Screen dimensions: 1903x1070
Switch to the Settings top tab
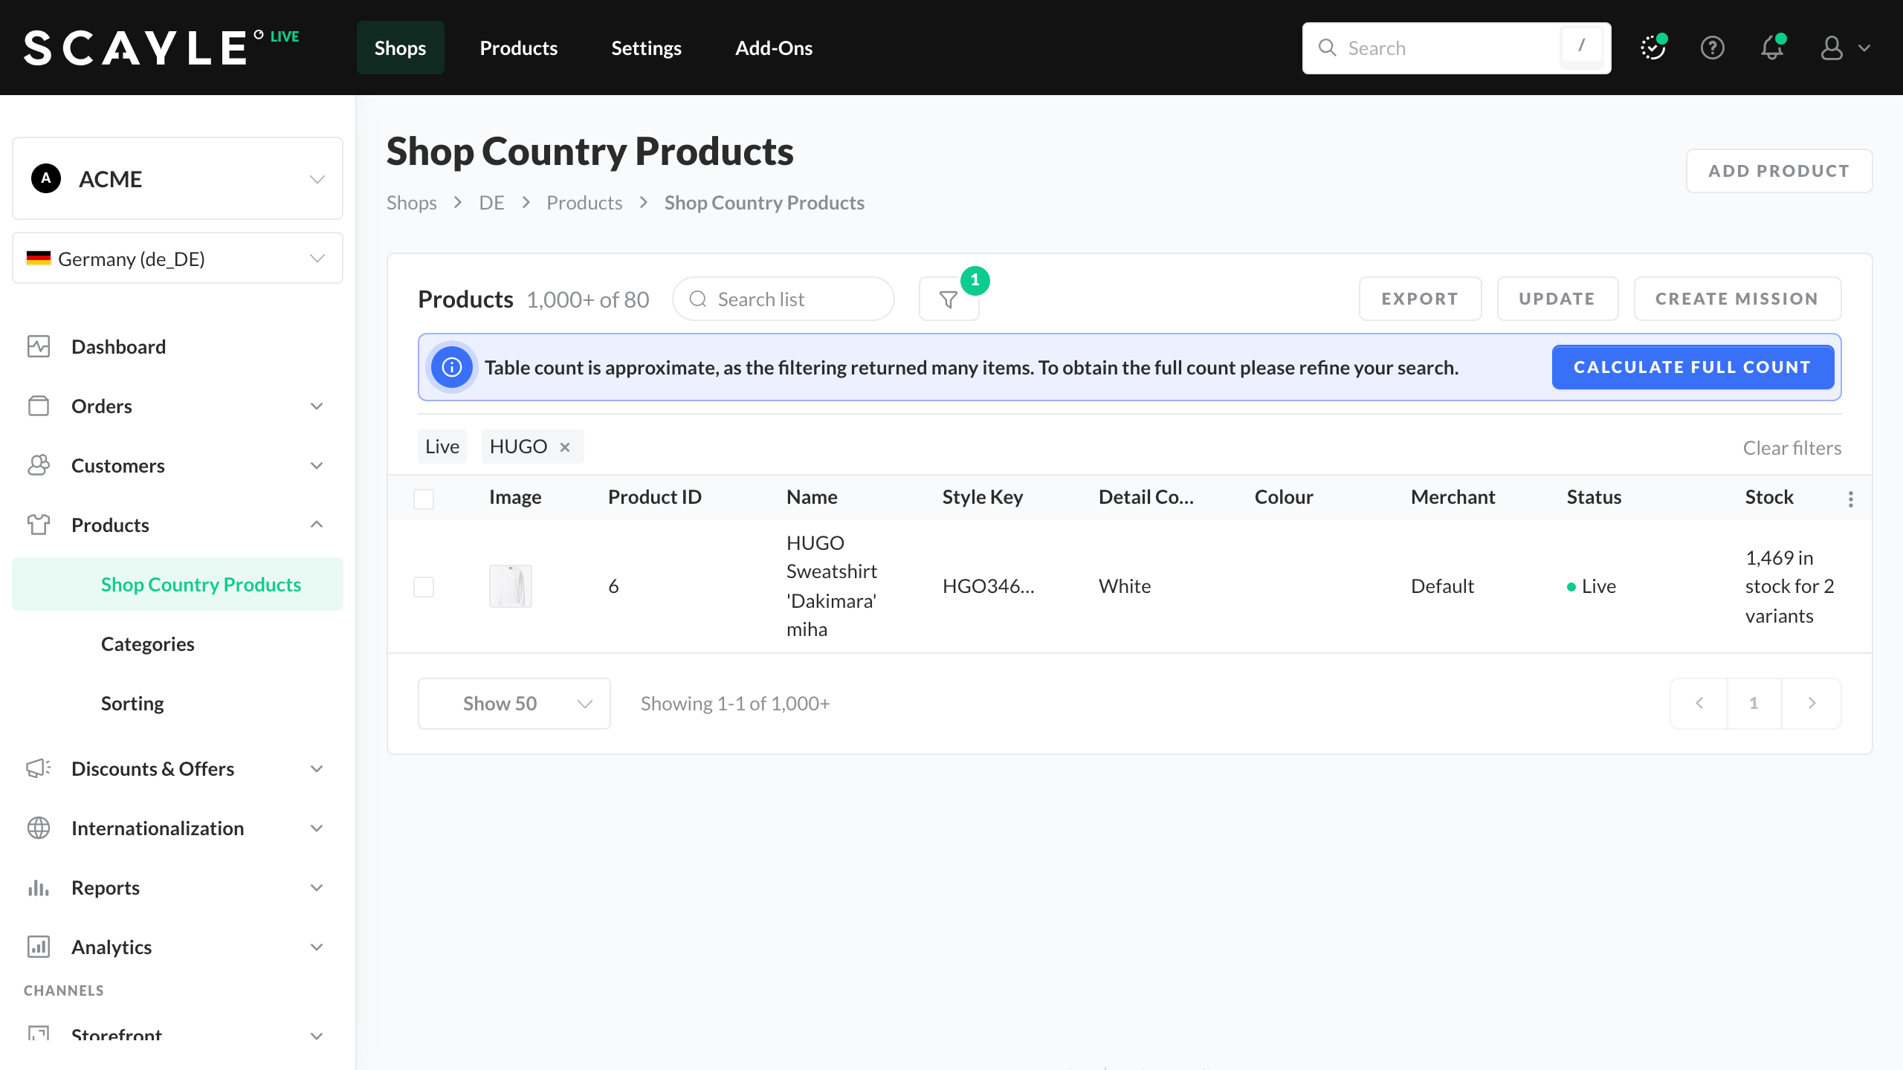pyautogui.click(x=646, y=48)
